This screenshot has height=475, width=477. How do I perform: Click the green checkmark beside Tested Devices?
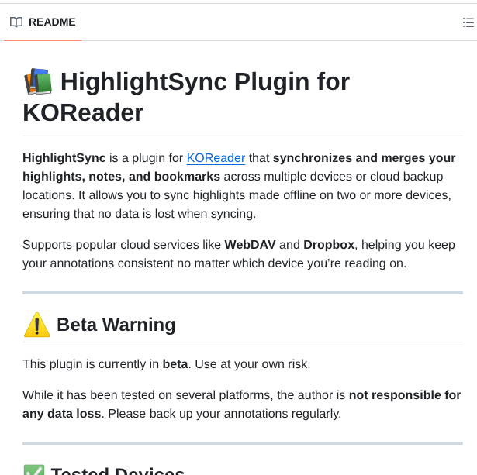[34, 470]
